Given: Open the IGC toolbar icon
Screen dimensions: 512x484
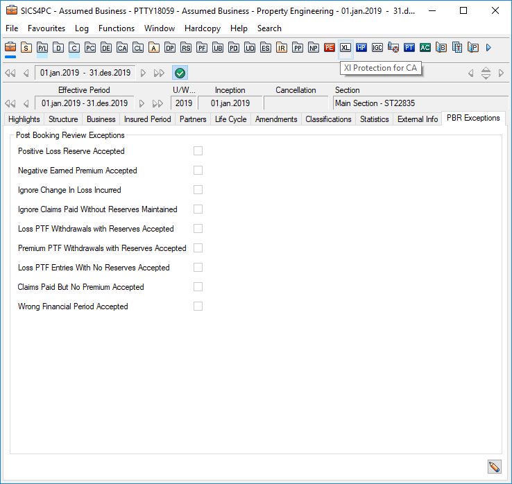Looking at the screenshot, I should tap(377, 47).
